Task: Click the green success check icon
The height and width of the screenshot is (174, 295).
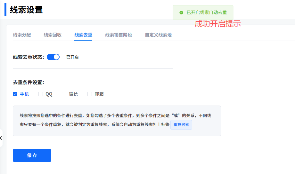Action: (181, 12)
